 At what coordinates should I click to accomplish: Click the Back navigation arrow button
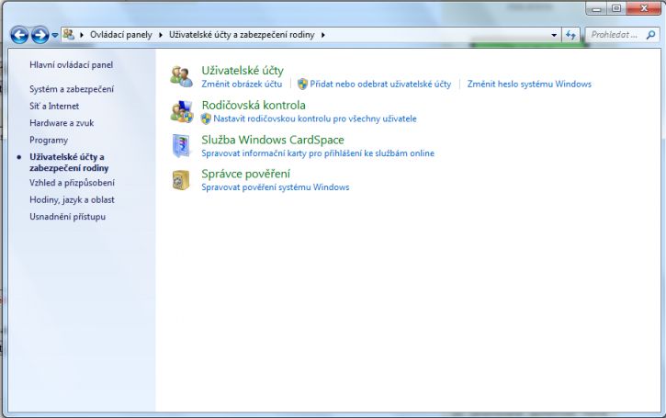point(19,35)
